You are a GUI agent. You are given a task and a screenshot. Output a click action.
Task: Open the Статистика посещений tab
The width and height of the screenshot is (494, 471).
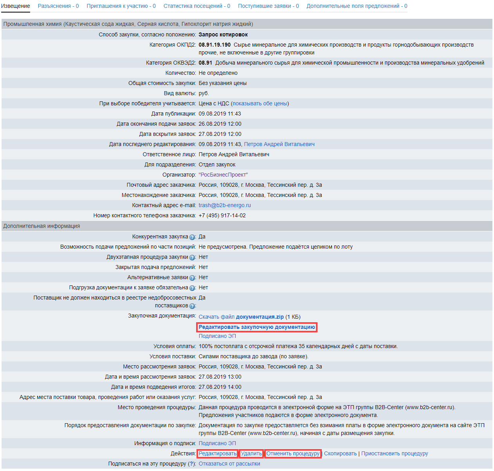coord(197,6)
